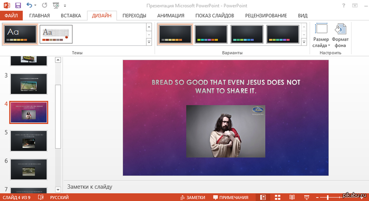Select slide 6 thumbnail
Image resolution: width=369 pixels, height=201 pixels.
[x=28, y=169]
